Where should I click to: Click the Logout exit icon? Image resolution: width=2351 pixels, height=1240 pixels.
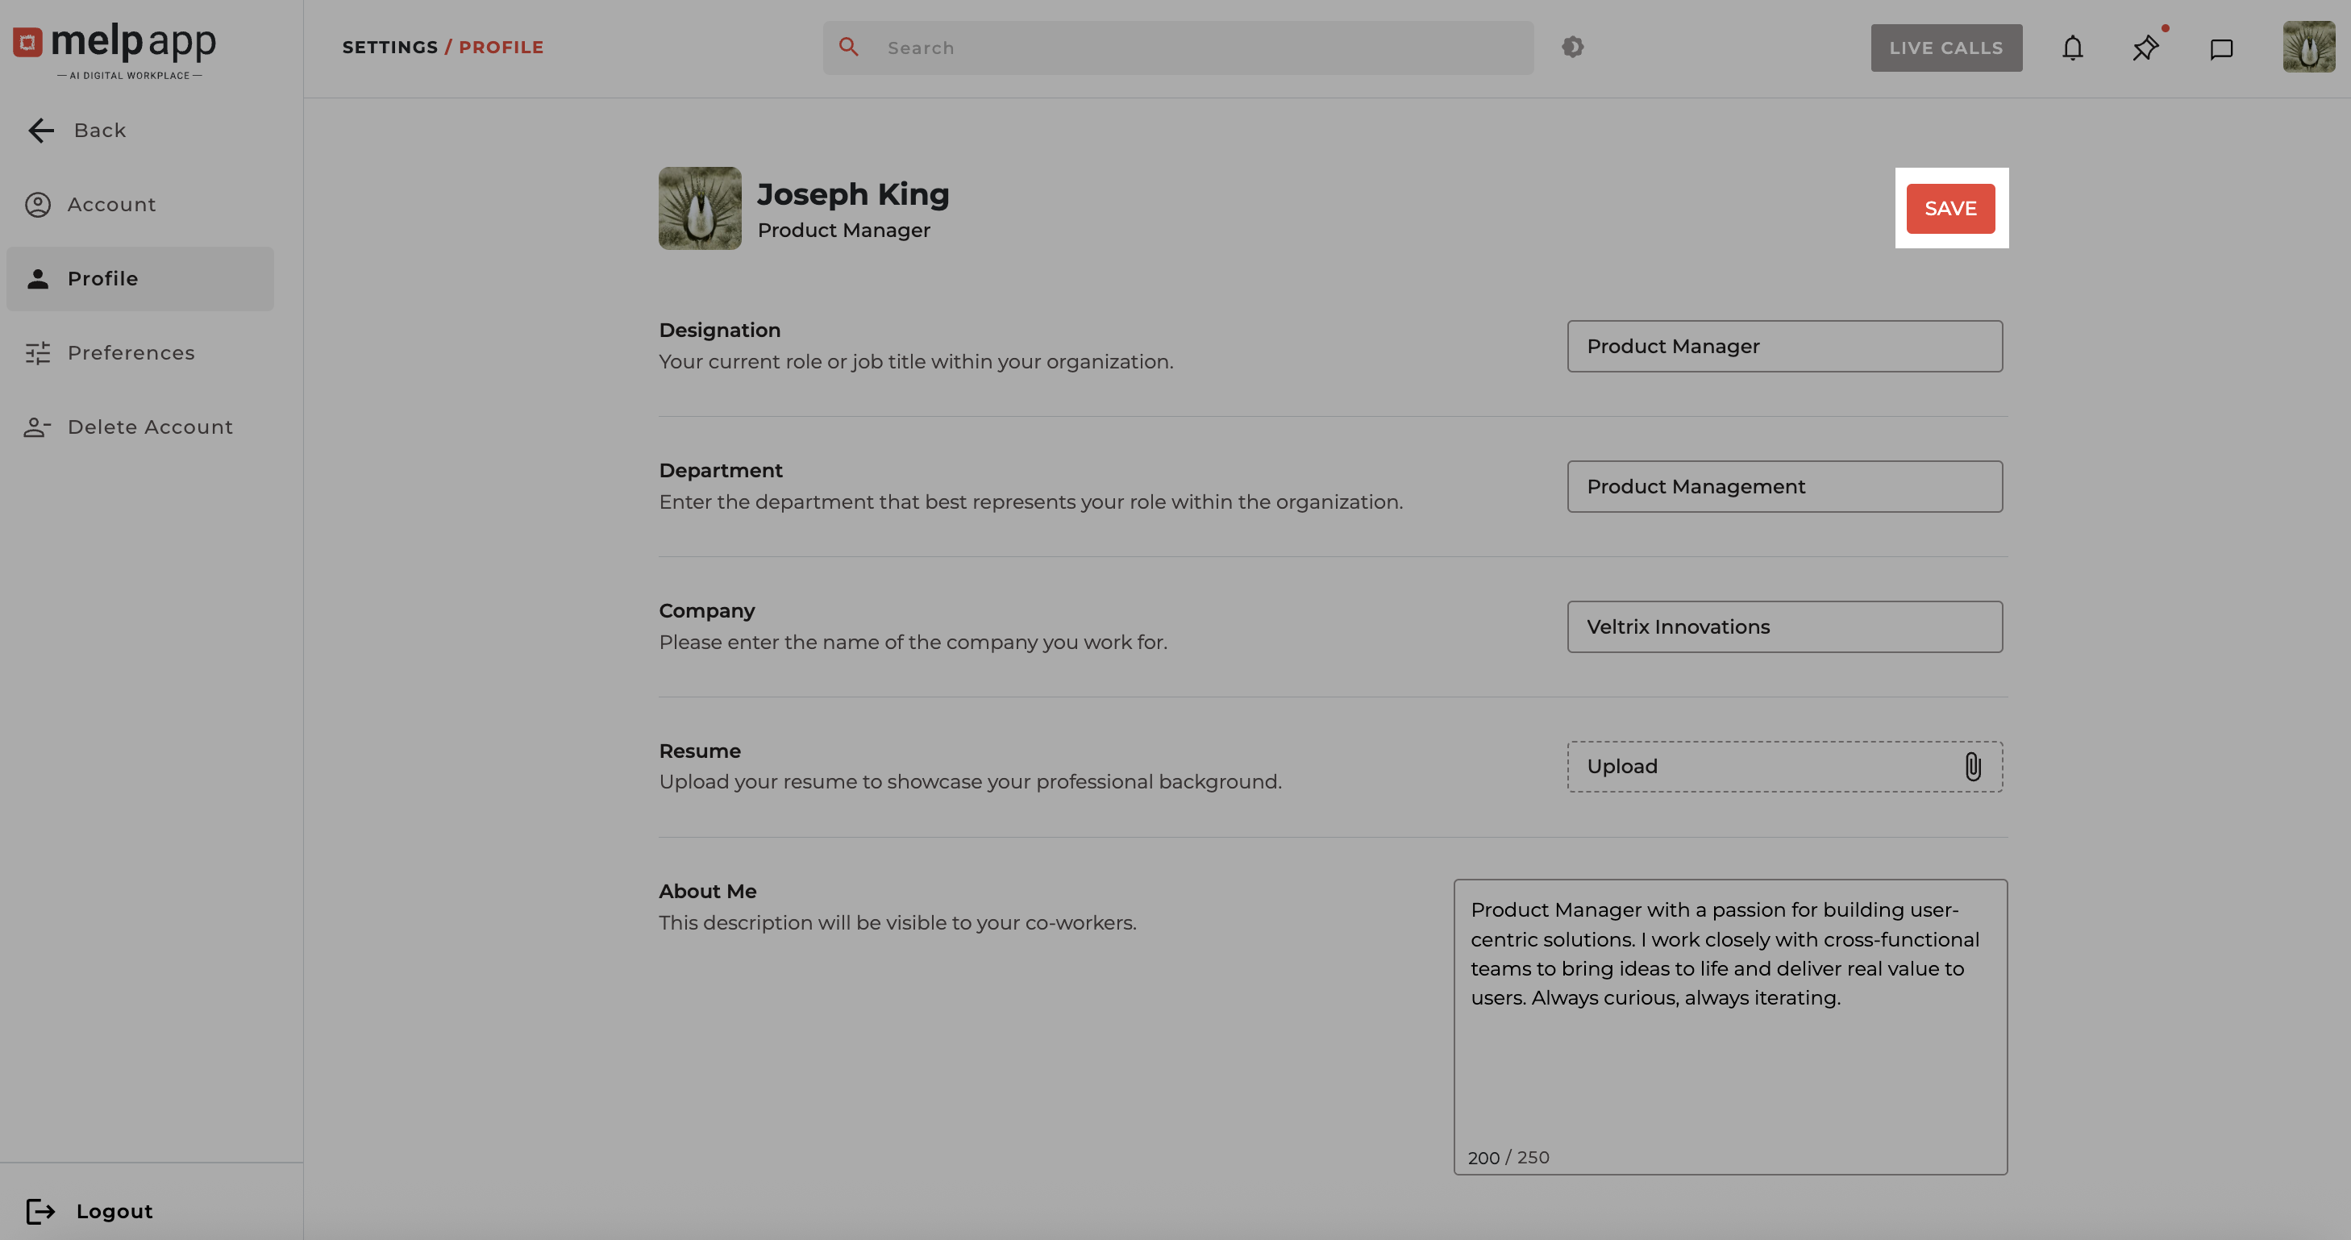40,1211
